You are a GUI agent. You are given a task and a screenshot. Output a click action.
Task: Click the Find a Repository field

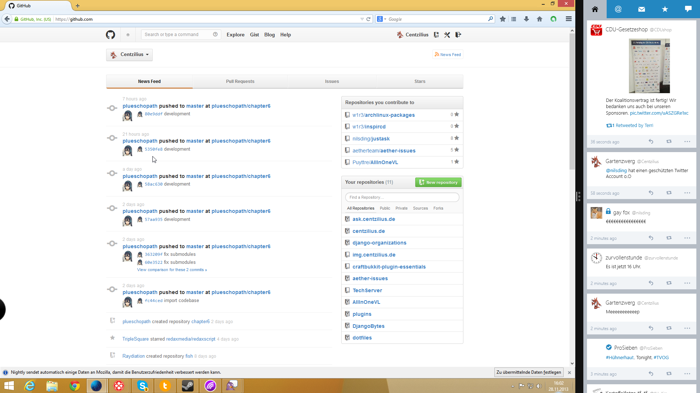(402, 197)
